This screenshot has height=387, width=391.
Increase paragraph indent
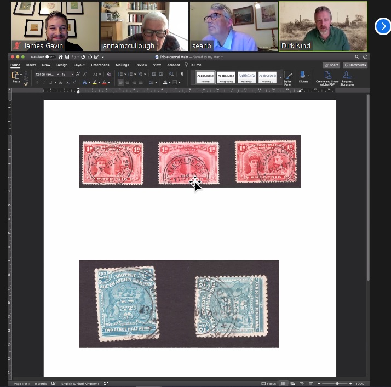pos(160,74)
